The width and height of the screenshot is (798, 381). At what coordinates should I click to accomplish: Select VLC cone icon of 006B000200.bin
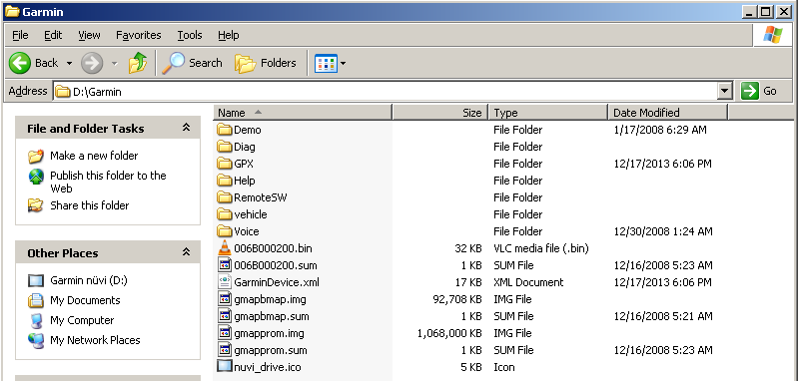(x=225, y=248)
